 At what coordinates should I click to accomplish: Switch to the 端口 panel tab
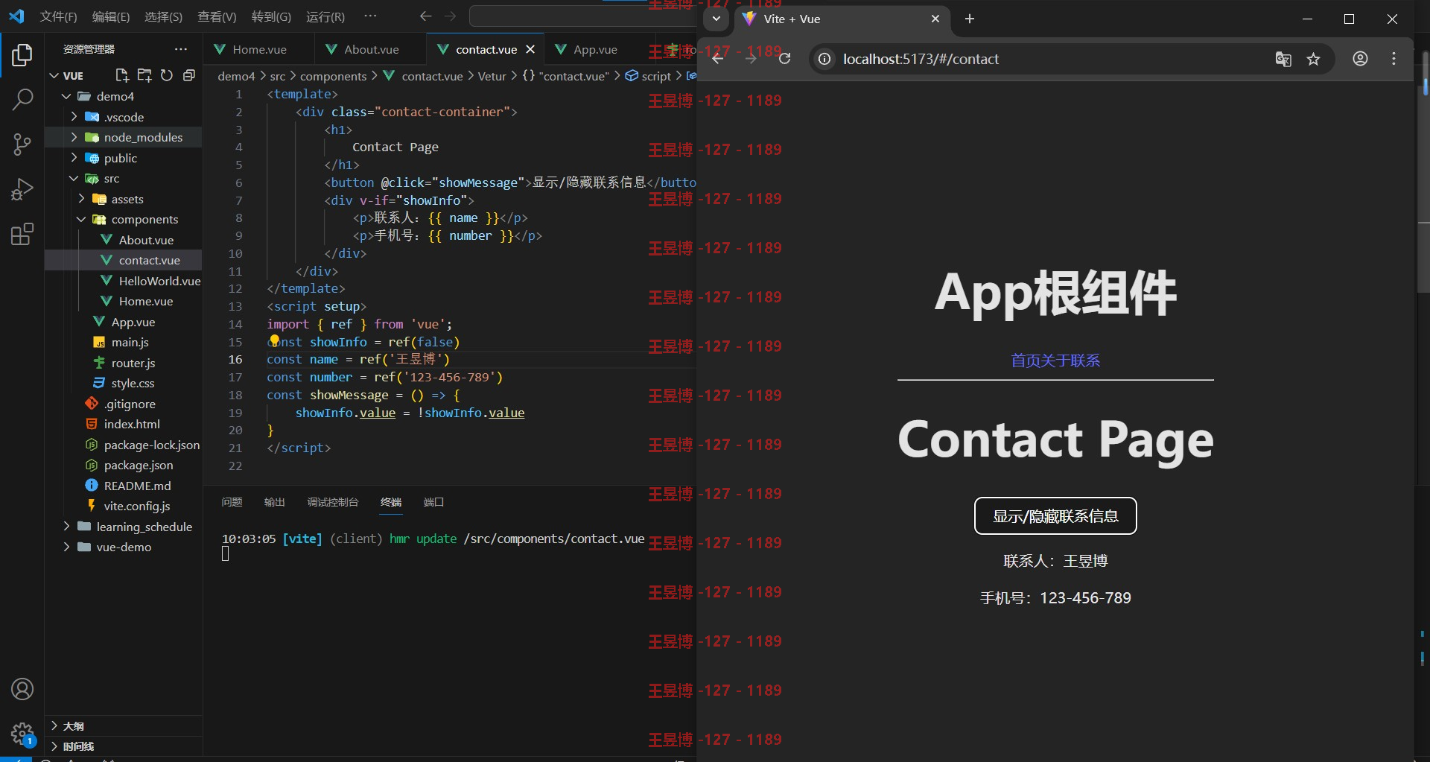(x=433, y=502)
